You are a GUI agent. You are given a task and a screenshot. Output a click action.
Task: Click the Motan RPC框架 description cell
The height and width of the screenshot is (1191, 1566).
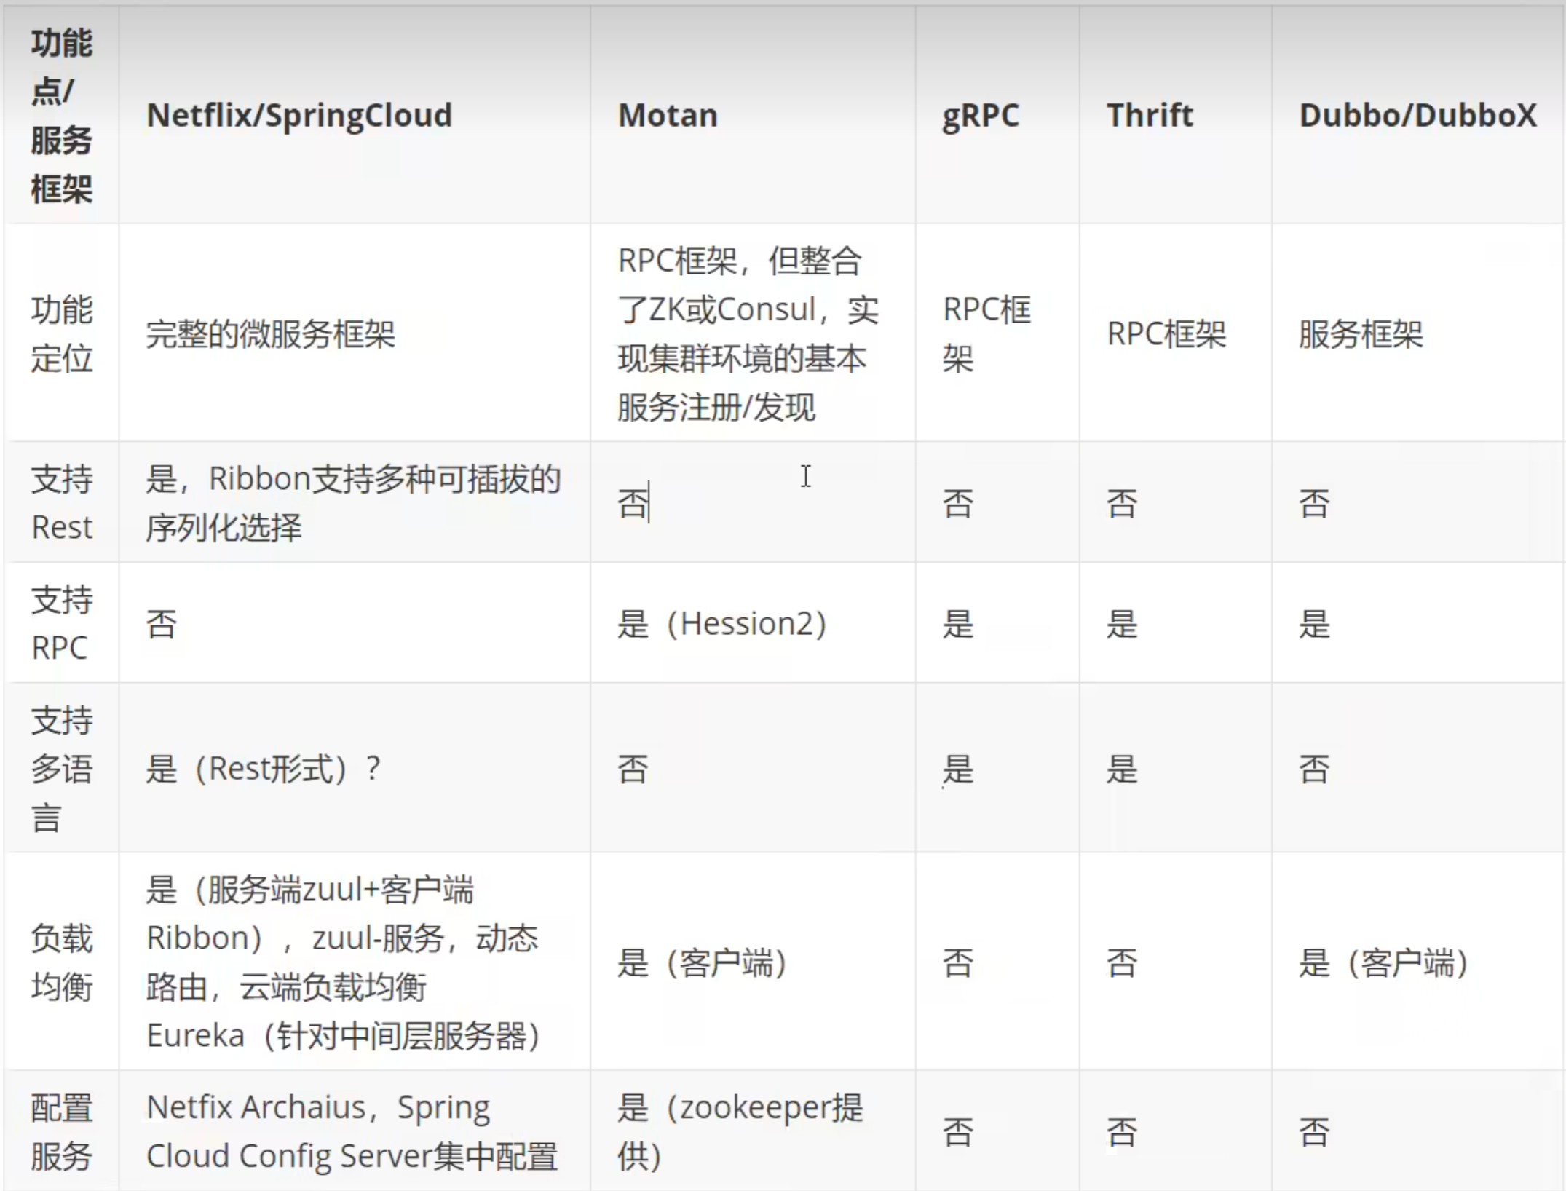748,333
